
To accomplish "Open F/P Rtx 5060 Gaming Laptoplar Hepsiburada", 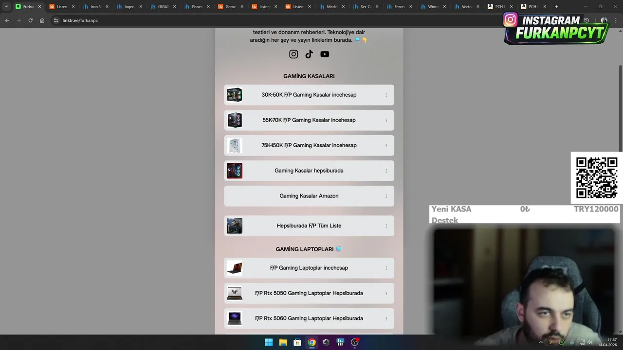I will (309, 318).
